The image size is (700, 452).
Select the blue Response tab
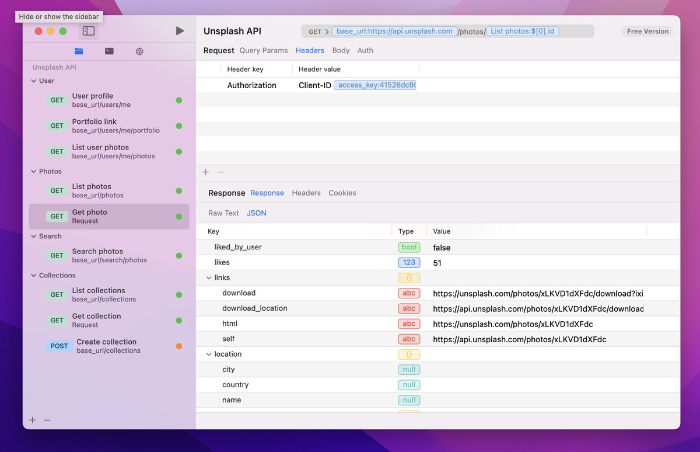pos(267,193)
